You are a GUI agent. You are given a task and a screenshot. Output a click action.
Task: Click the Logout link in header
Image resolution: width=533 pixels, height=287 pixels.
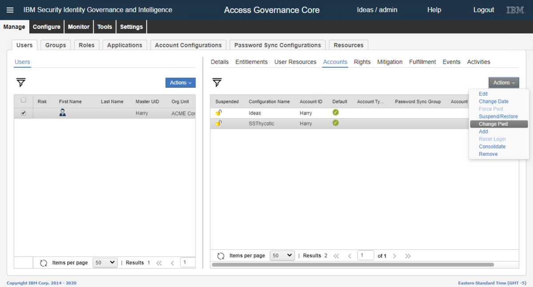coord(483,10)
